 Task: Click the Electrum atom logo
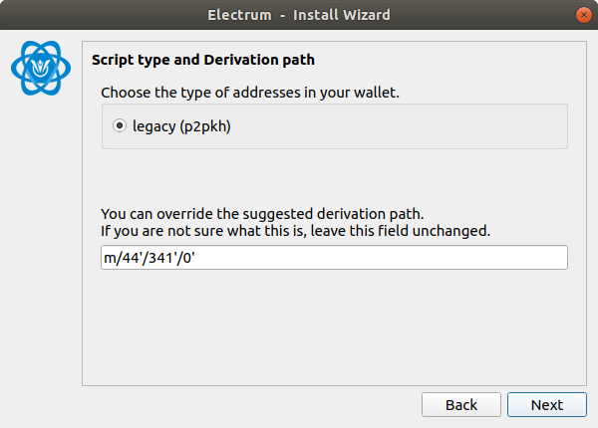41,68
